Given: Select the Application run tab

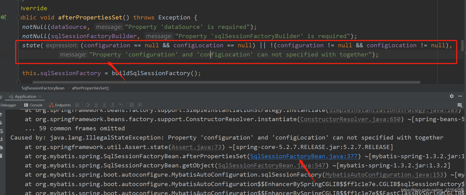Looking at the screenshot, I should click(25, 97).
